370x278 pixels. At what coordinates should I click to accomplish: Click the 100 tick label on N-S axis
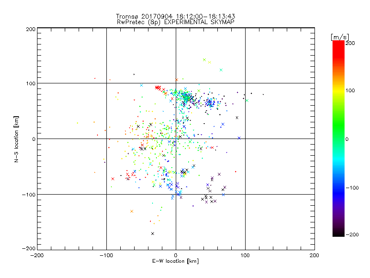[x=31, y=83]
